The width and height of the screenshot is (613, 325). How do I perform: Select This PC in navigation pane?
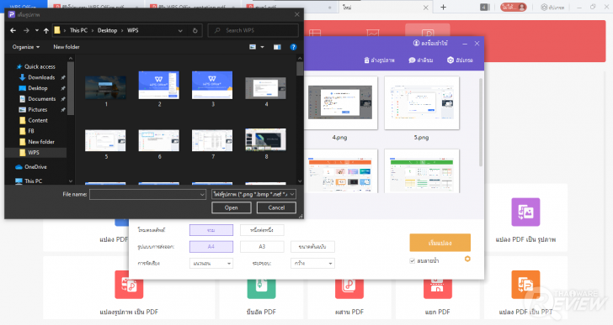(29, 181)
